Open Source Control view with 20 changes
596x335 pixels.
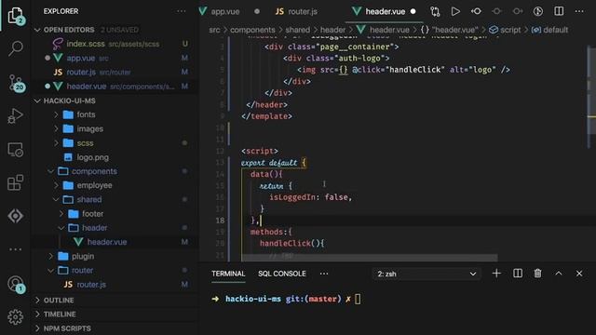(x=16, y=83)
